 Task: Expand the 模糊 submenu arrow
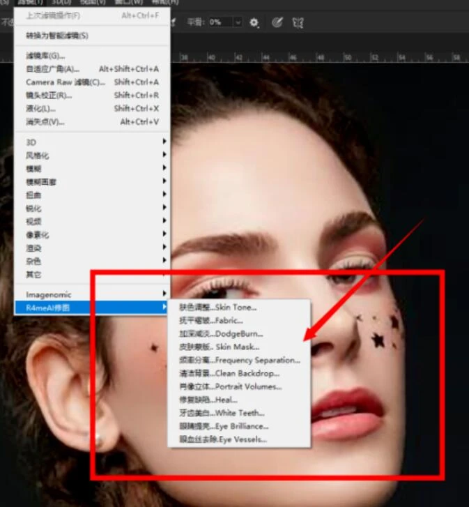(164, 168)
